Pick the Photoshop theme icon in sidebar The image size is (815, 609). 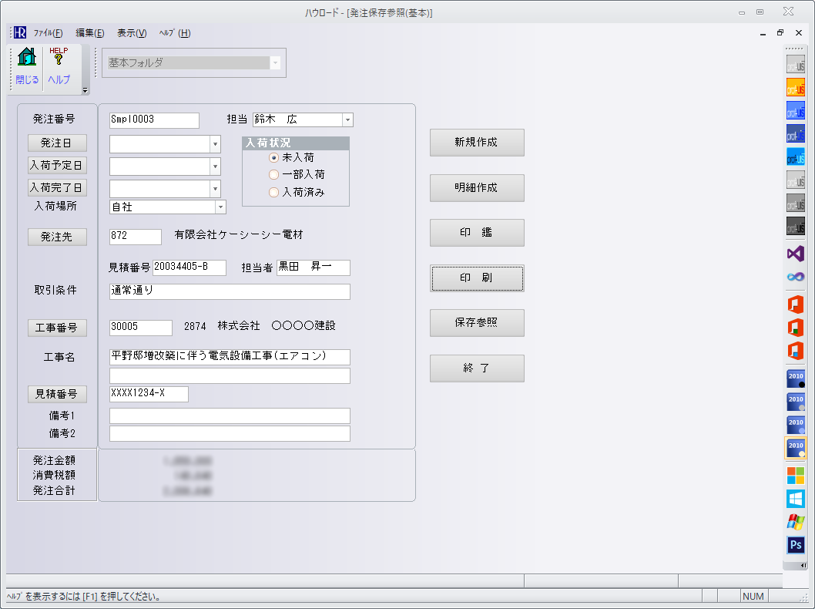(x=795, y=545)
